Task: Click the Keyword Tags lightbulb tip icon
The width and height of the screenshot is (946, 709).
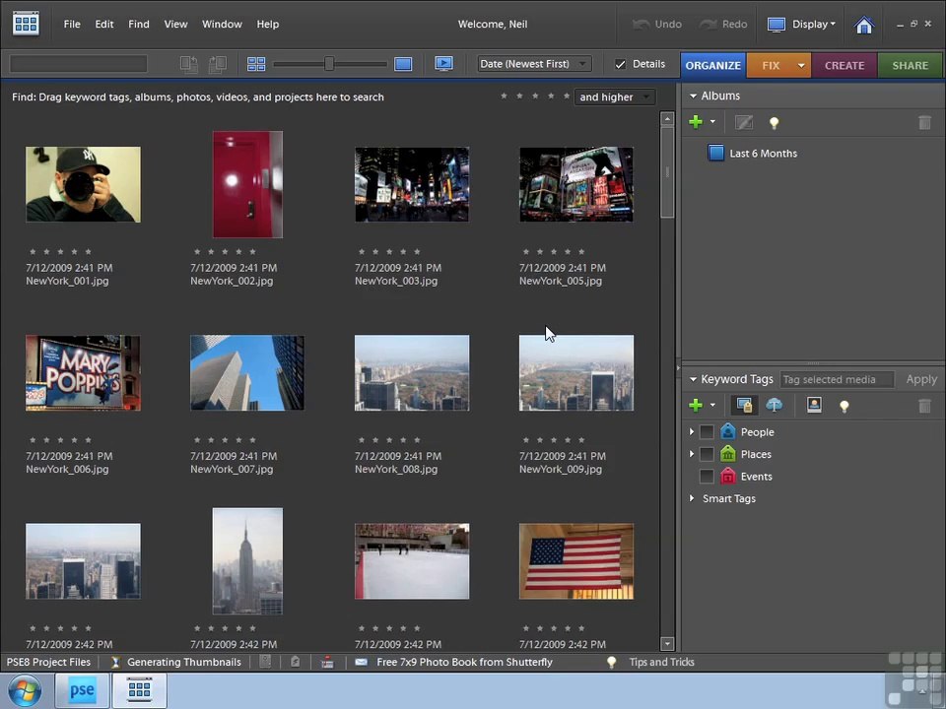Action: coord(845,406)
